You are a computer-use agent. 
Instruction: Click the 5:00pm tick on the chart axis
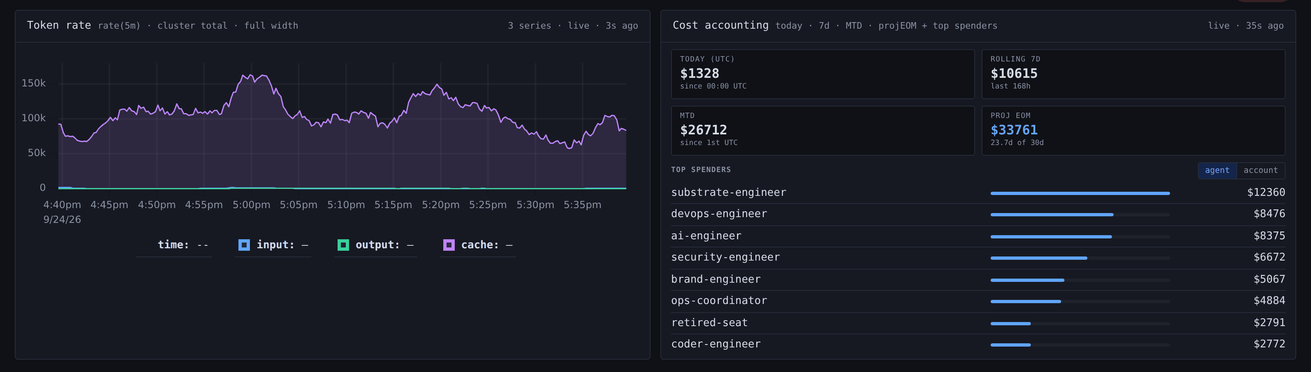pyautogui.click(x=251, y=204)
